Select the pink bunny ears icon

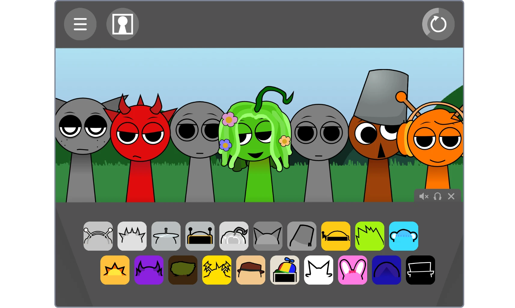352,270
